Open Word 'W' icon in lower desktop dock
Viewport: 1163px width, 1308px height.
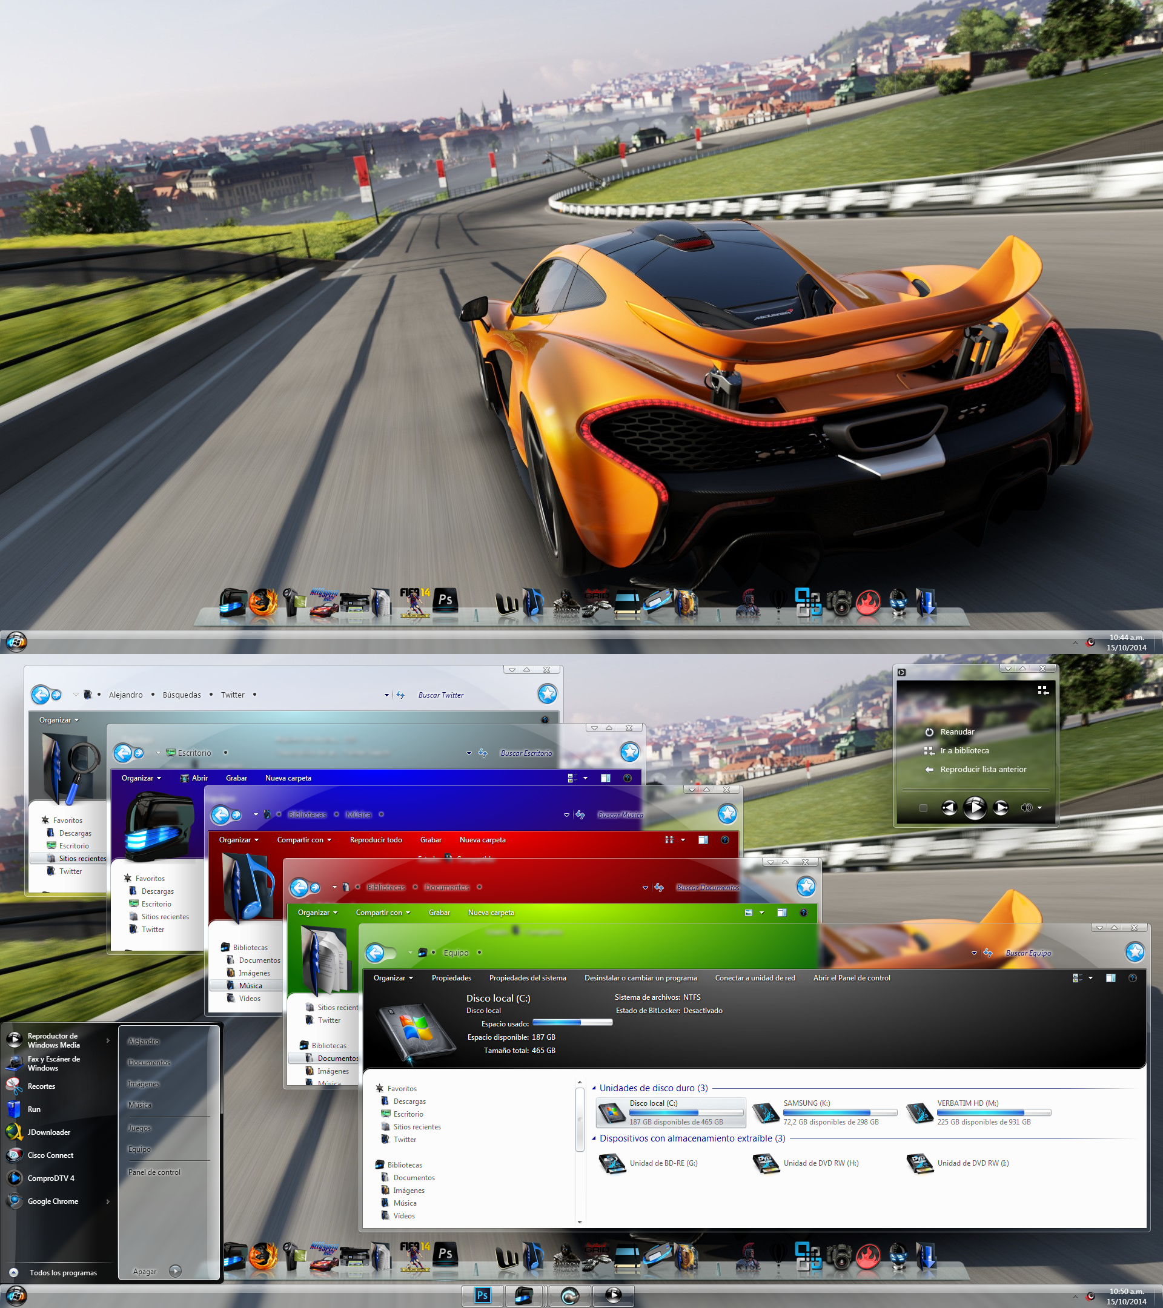[506, 1258]
